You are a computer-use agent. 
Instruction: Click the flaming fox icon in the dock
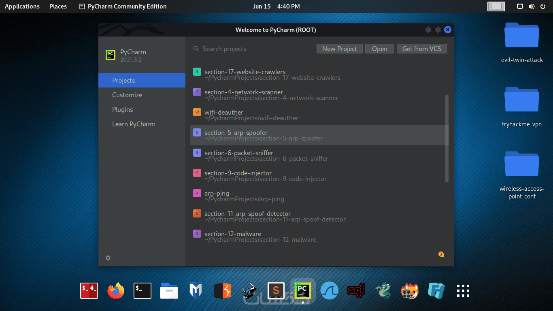click(410, 291)
